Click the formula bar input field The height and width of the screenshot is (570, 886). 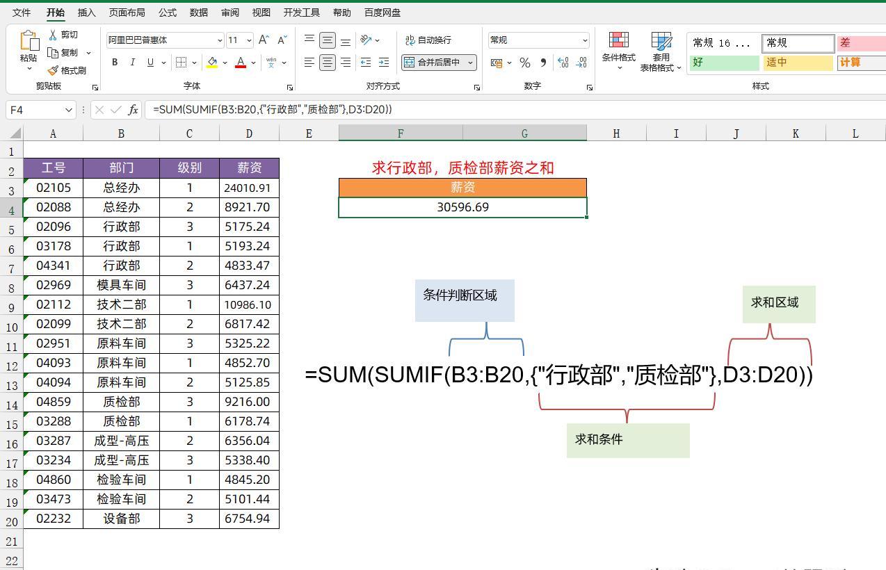coord(515,109)
